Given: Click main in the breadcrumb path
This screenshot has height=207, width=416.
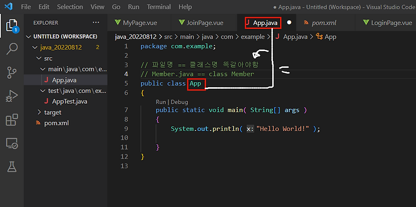Looking at the screenshot, I should (187, 37).
